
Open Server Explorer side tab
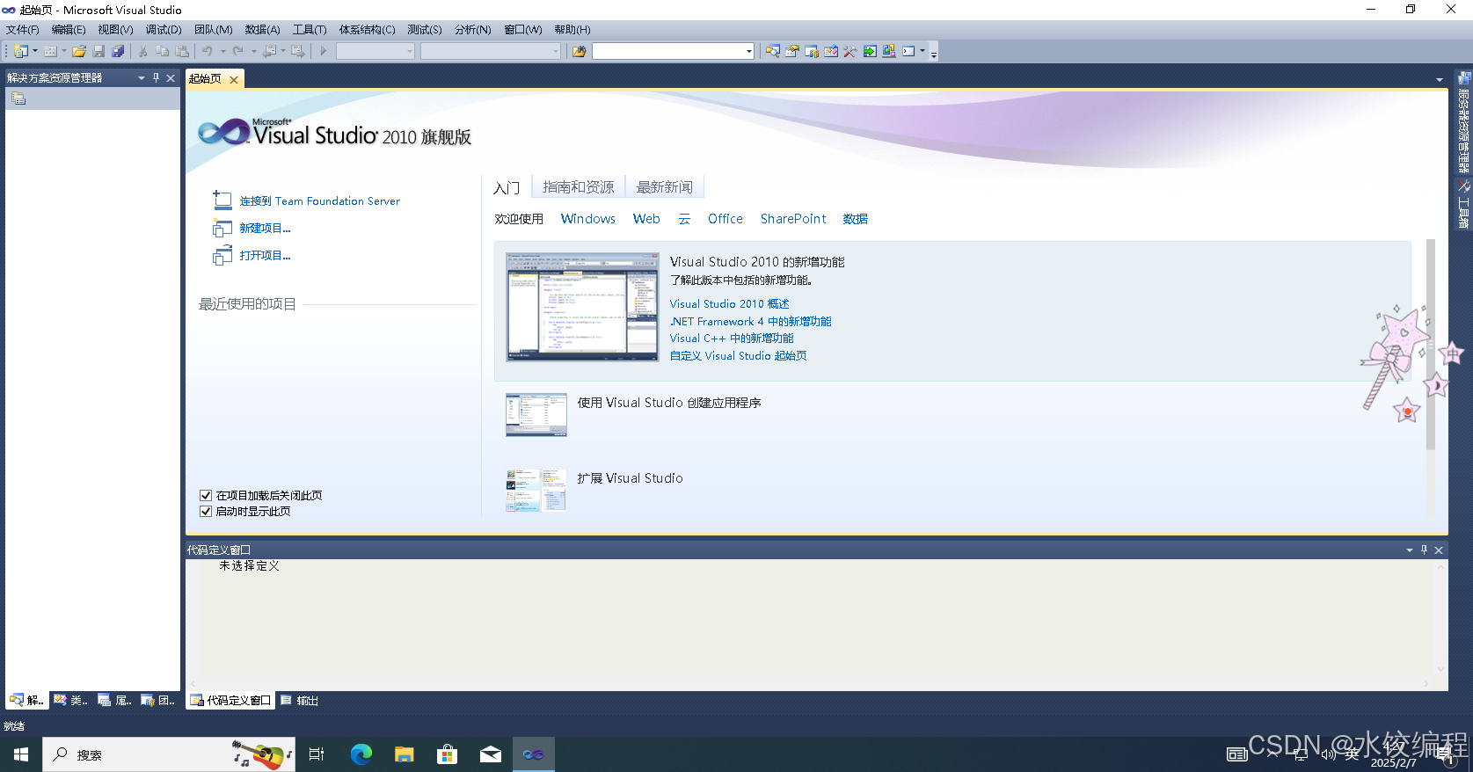[1463, 121]
